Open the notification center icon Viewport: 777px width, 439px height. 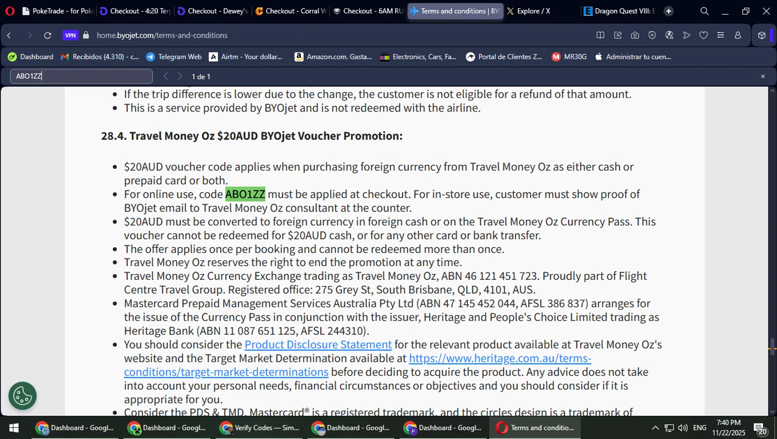pyautogui.click(x=760, y=428)
